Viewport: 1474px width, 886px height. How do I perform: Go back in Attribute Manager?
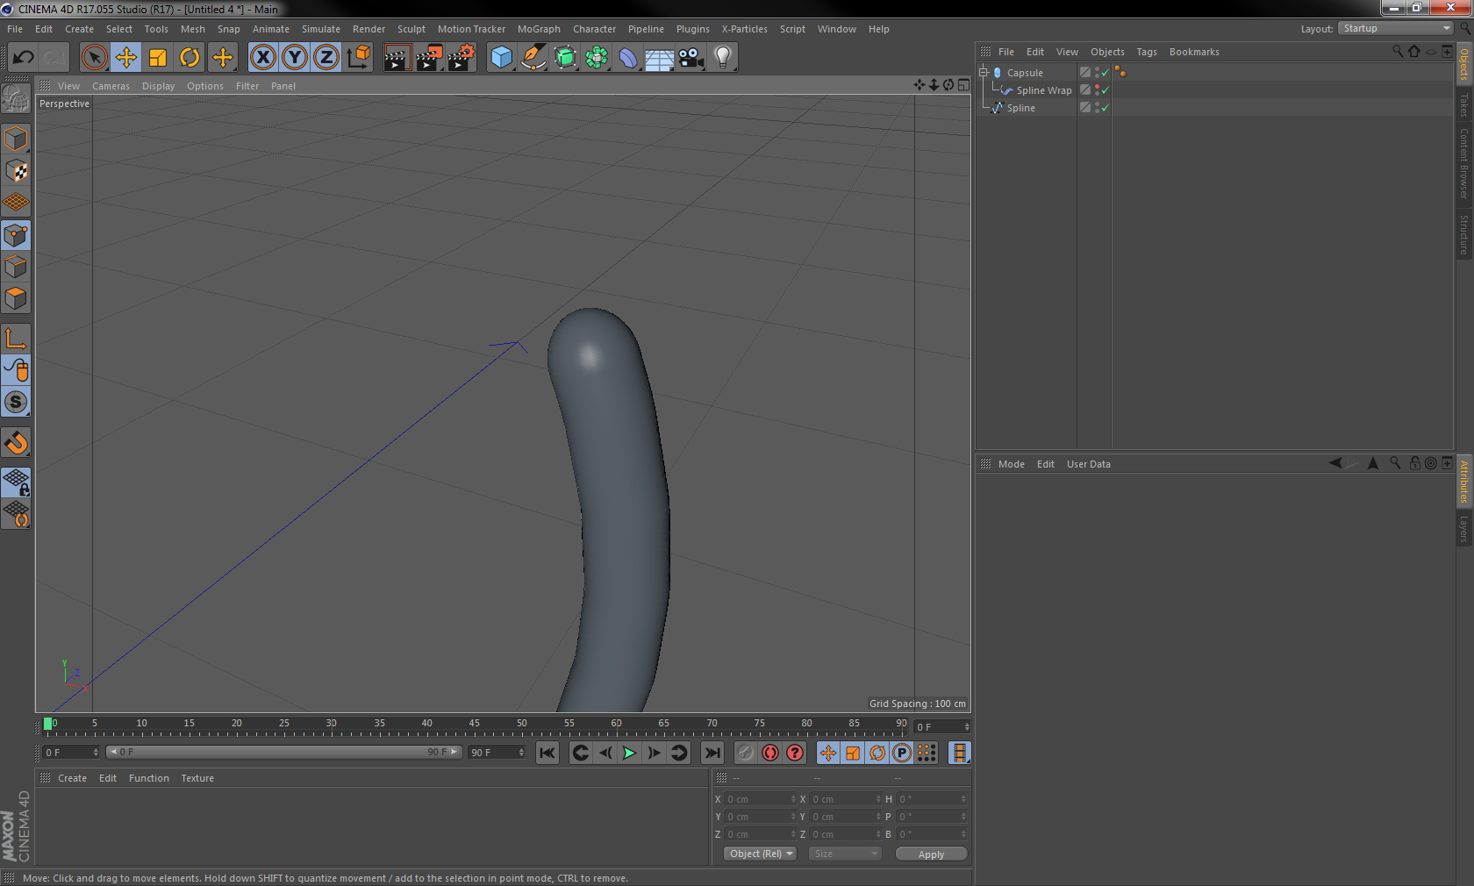[x=1334, y=463]
